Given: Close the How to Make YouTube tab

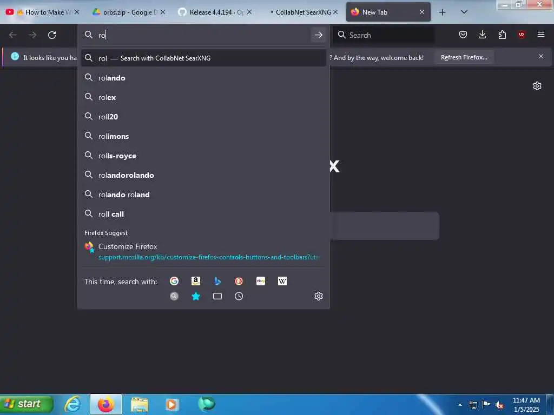Looking at the screenshot, I should (77, 12).
